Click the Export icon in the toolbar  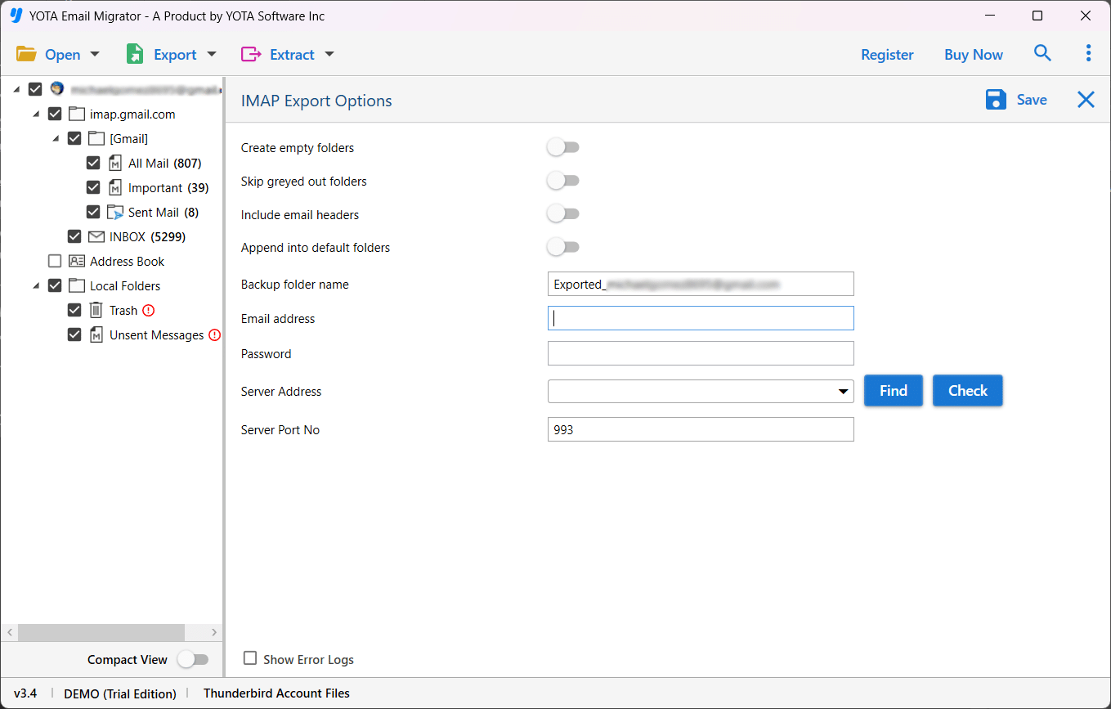coord(133,53)
